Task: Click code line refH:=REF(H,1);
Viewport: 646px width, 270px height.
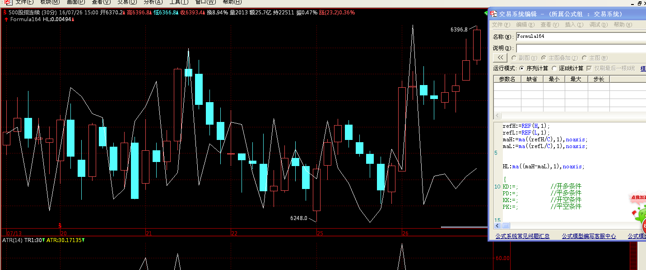Action: click(526, 126)
